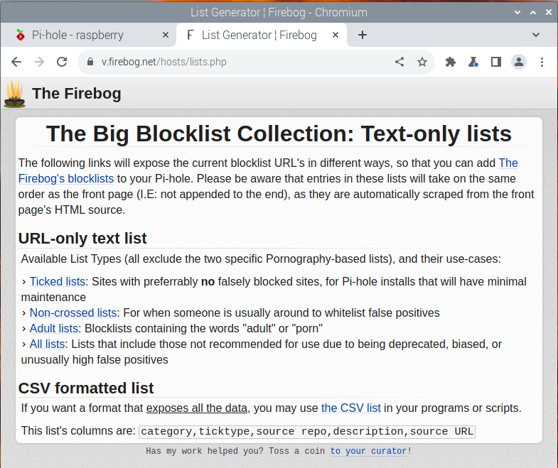Select the List Generator Firebog tab
The width and height of the screenshot is (558, 468).
coord(262,35)
